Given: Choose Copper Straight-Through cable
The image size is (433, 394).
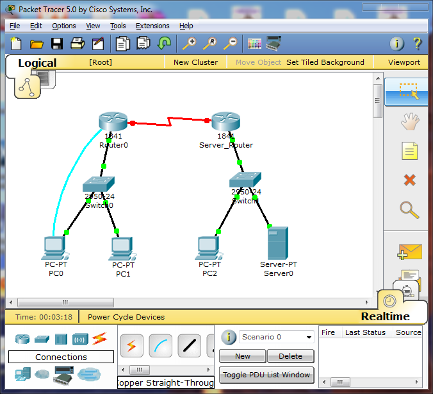Looking at the screenshot, I should (190, 346).
